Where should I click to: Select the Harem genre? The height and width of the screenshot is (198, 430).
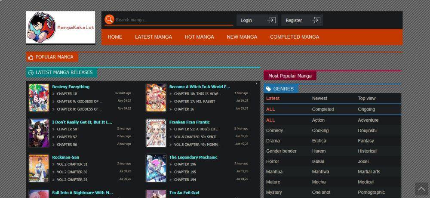(x=319, y=151)
